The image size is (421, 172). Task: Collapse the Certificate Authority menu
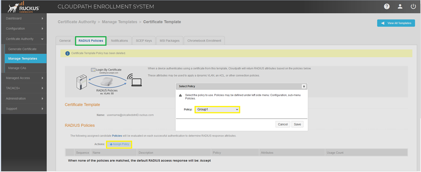click(24, 39)
